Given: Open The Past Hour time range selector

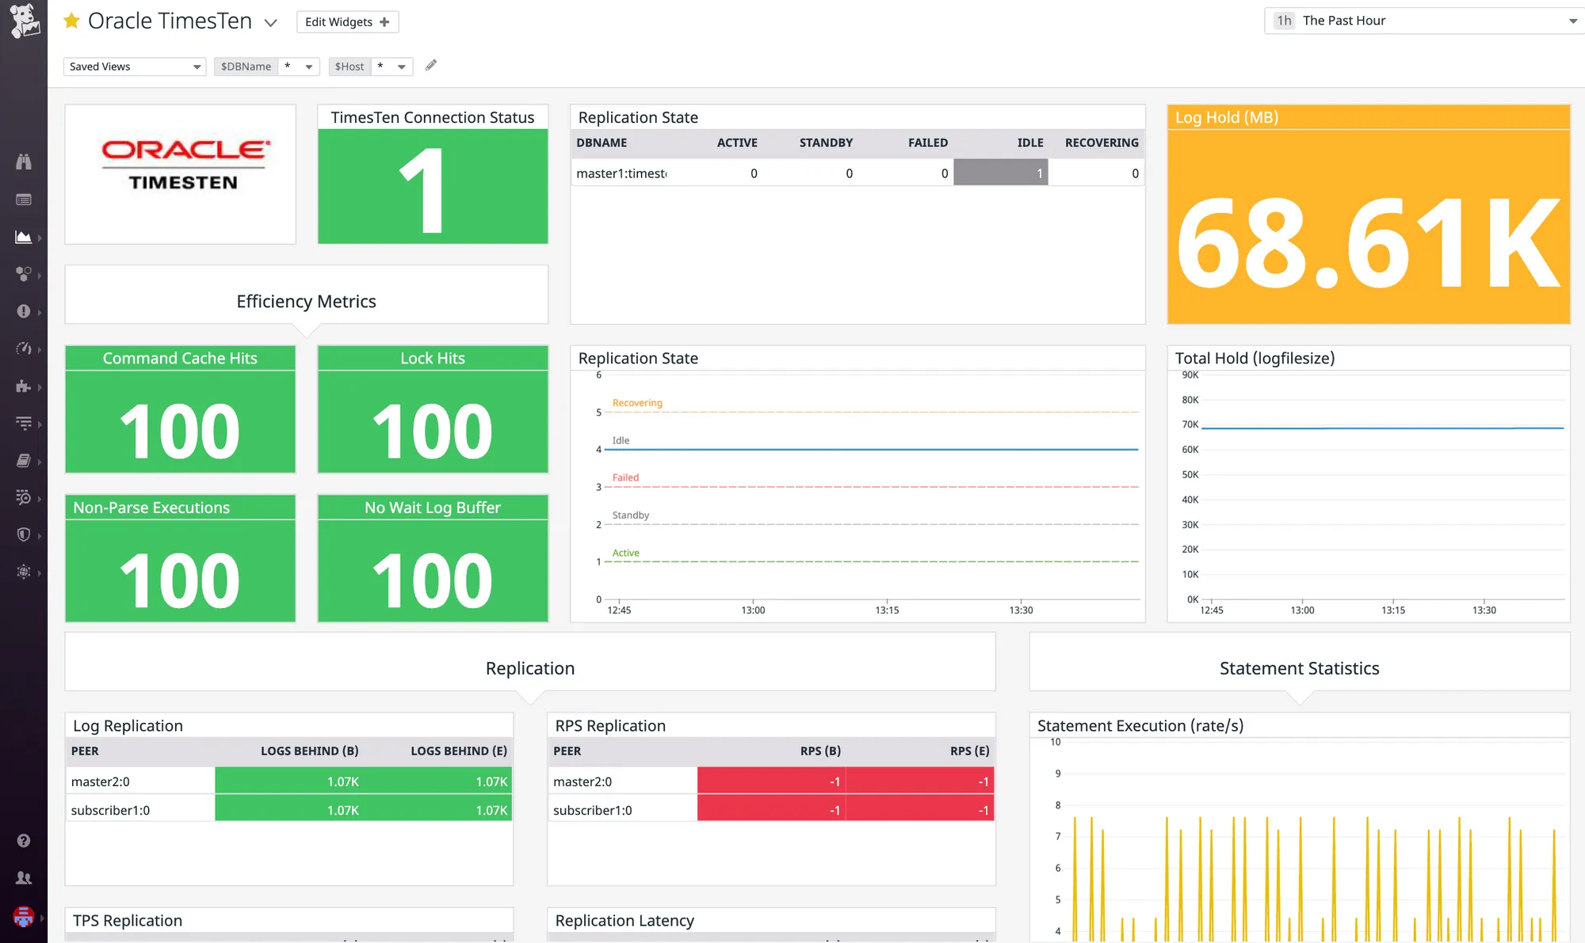Looking at the screenshot, I should [x=1424, y=21].
